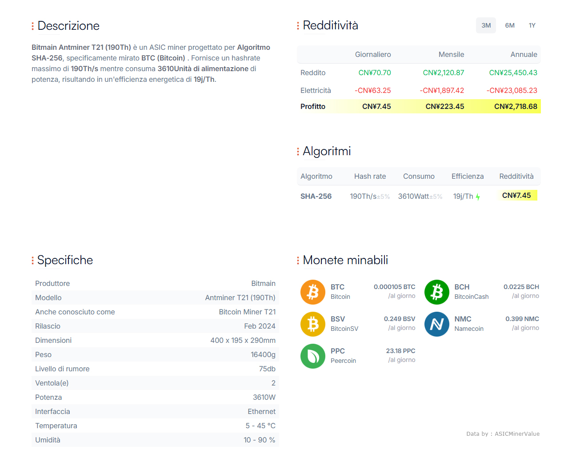Image resolution: width=576 pixels, height=462 pixels.
Task: Click the 16400g weight value
Action: [x=263, y=355]
